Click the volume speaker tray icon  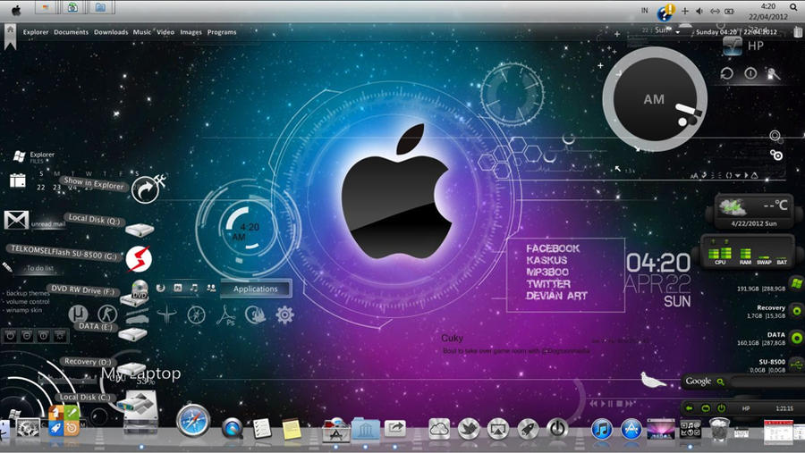[699, 11]
